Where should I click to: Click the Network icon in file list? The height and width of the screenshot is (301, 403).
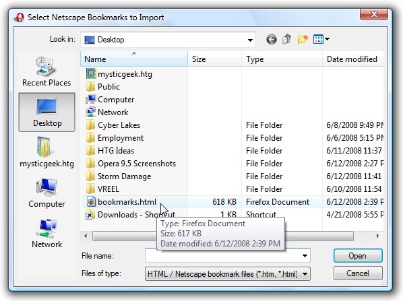coord(91,112)
